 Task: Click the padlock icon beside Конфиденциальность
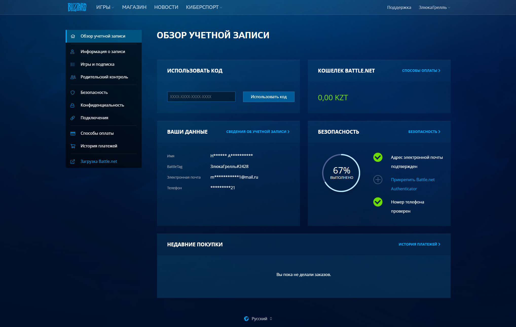pos(72,105)
